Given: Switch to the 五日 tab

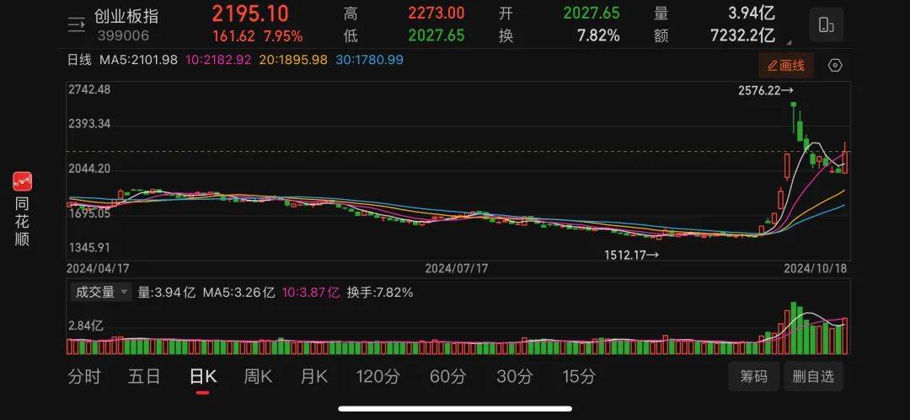Looking at the screenshot, I should coord(144,376).
